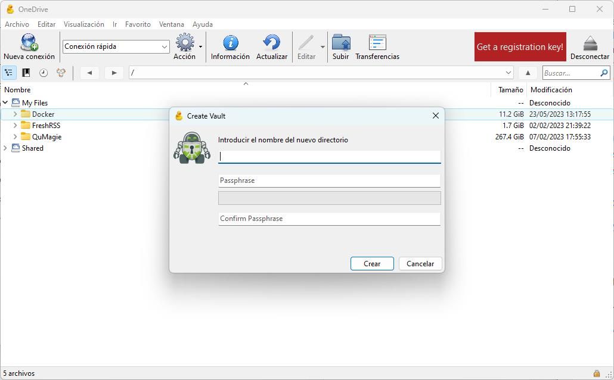614x380 pixels.
Task: Click the Subir upload icon
Action: (340, 42)
